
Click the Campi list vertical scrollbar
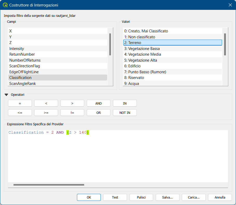(x=110, y=44)
